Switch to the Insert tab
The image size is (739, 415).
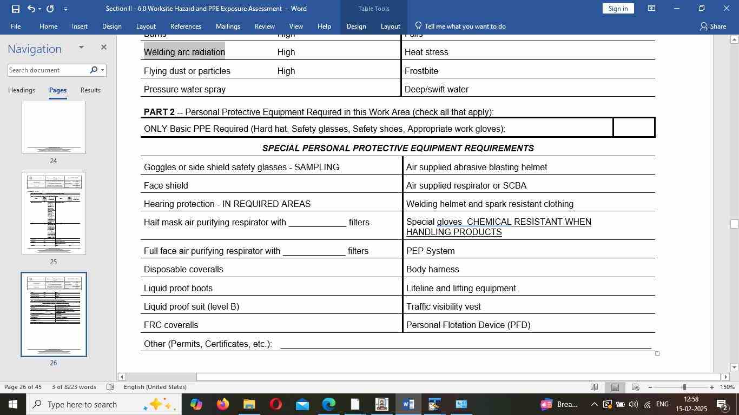coord(80,26)
